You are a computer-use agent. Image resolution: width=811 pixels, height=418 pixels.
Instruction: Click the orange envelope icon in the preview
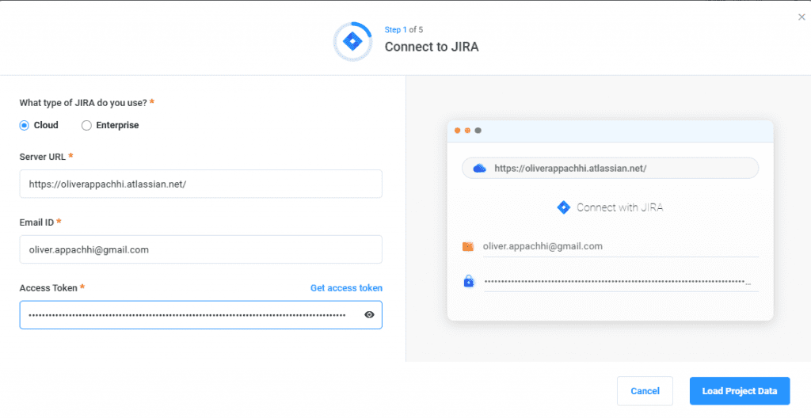(468, 247)
